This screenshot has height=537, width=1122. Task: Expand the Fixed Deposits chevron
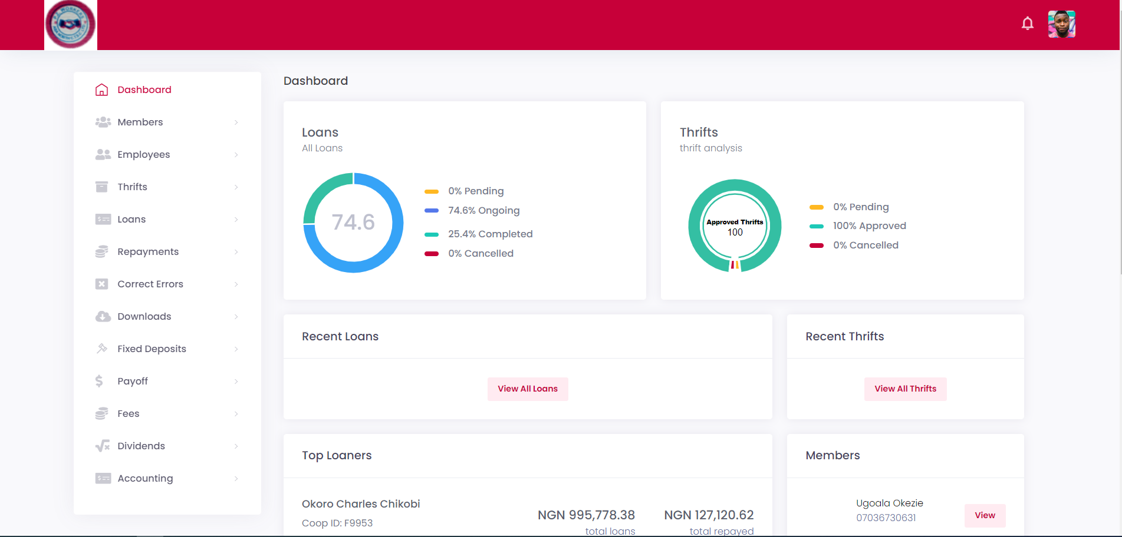[236, 349]
